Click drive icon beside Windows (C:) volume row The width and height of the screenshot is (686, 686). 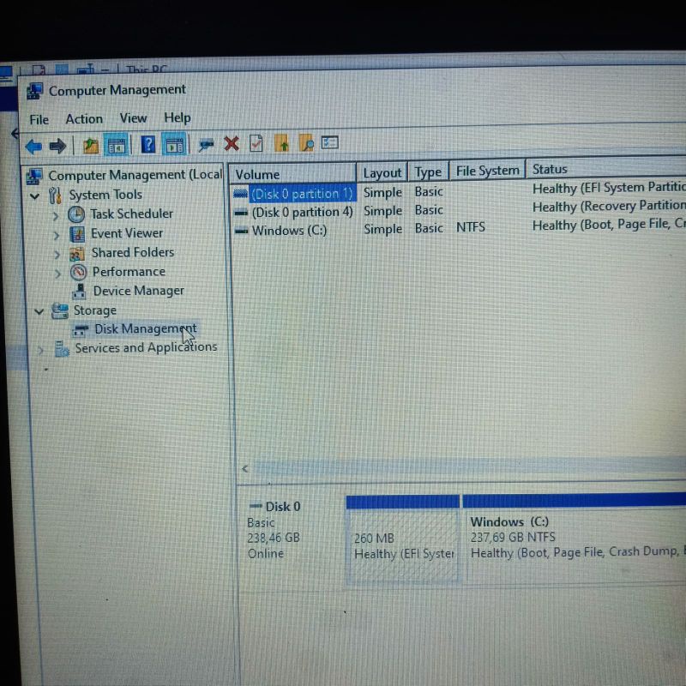click(242, 231)
